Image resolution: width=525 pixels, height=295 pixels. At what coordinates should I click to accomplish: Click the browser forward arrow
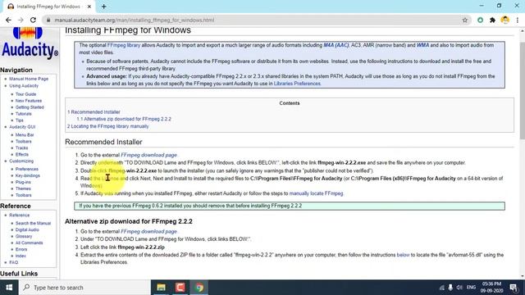pos(21,20)
